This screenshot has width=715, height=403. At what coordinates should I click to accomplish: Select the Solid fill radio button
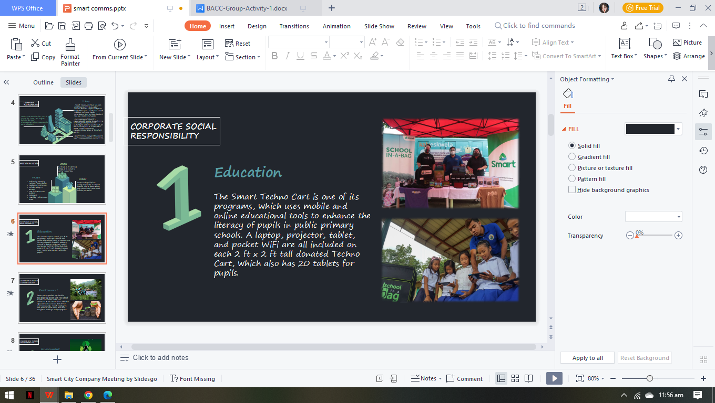(x=572, y=145)
